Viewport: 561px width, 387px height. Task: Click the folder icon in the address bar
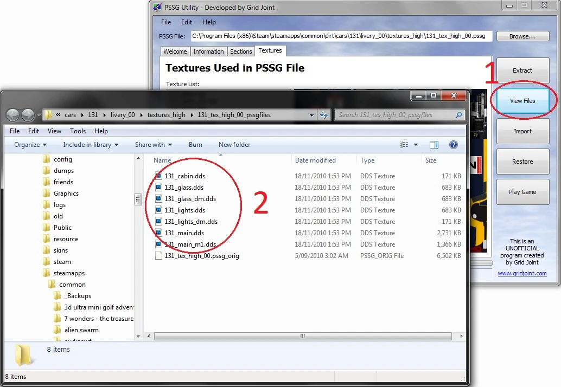(x=48, y=115)
